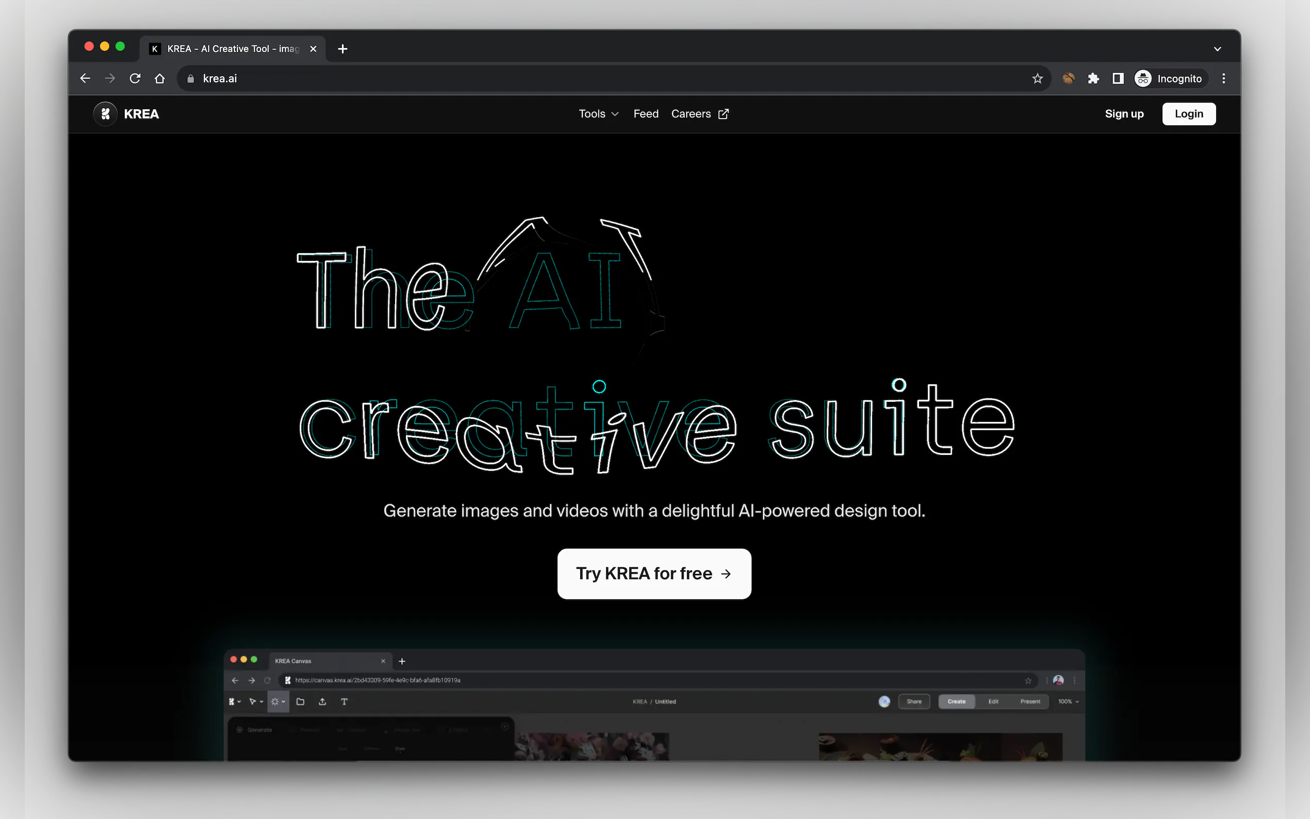Viewport: 1310px width, 819px height.
Task: Click the collaborator avatar beside Share
Action: [884, 701]
